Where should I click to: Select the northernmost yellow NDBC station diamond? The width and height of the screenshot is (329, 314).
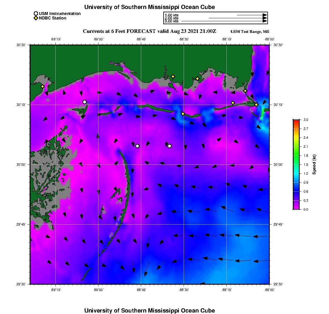click(173, 76)
